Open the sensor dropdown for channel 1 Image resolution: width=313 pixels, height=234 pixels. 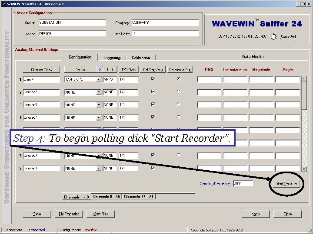click(99, 79)
